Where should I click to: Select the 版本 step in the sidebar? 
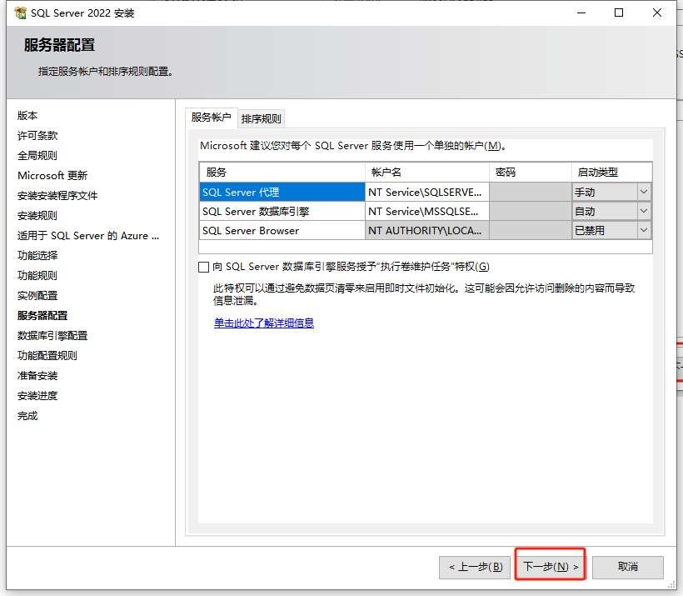(27, 116)
